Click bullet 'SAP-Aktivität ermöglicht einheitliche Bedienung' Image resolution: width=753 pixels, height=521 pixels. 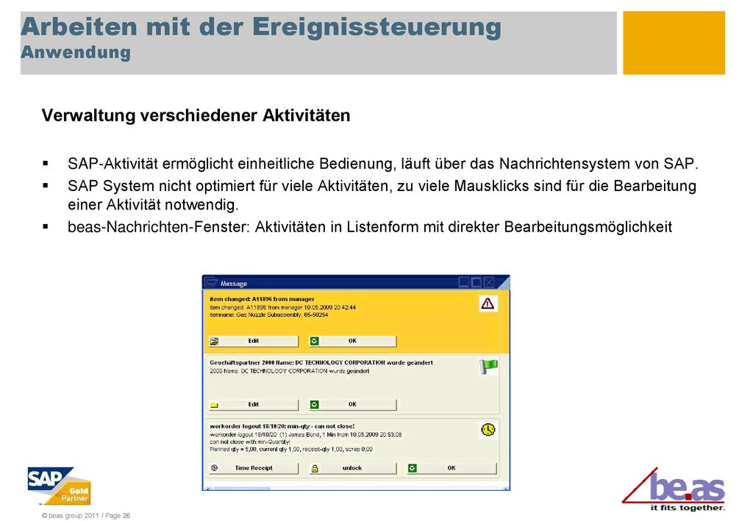tap(382, 164)
